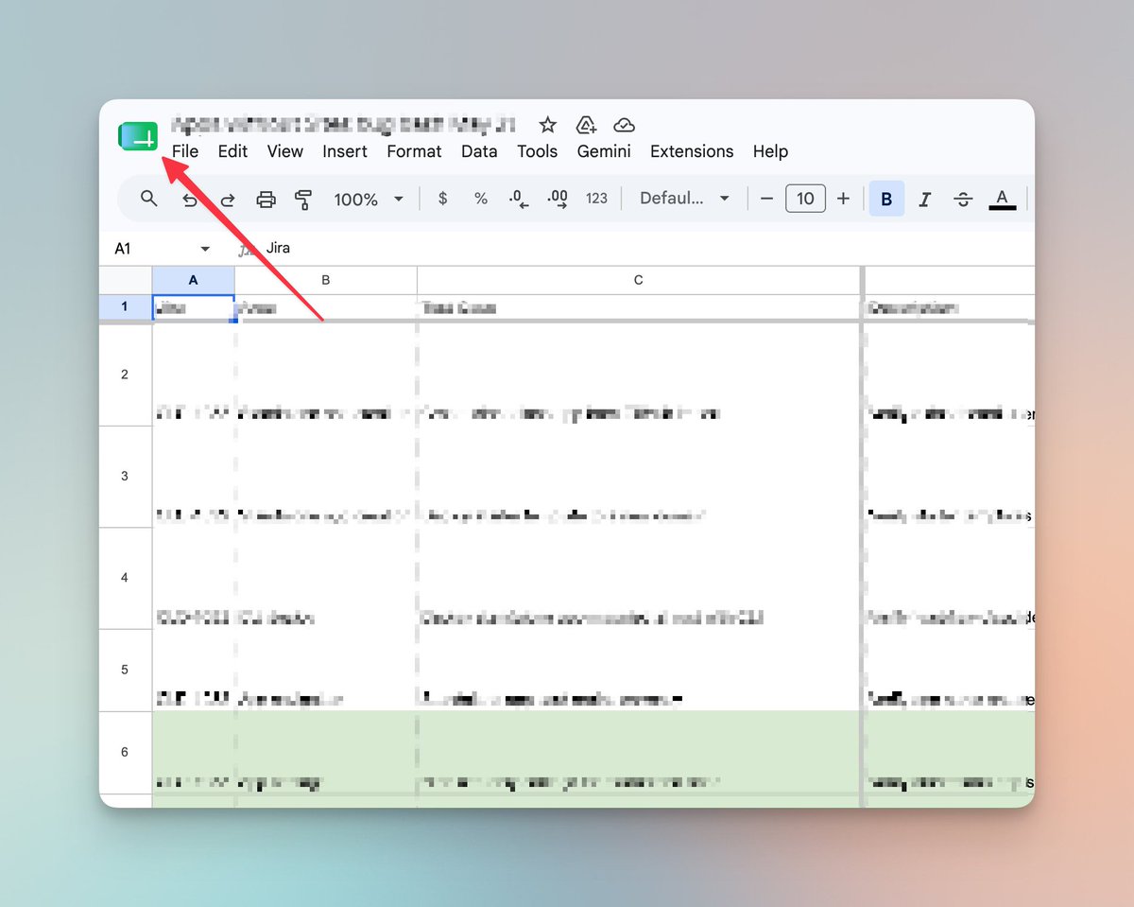Expand the name box dropdown arrow
Image resolution: width=1134 pixels, height=907 pixels.
[x=205, y=249]
